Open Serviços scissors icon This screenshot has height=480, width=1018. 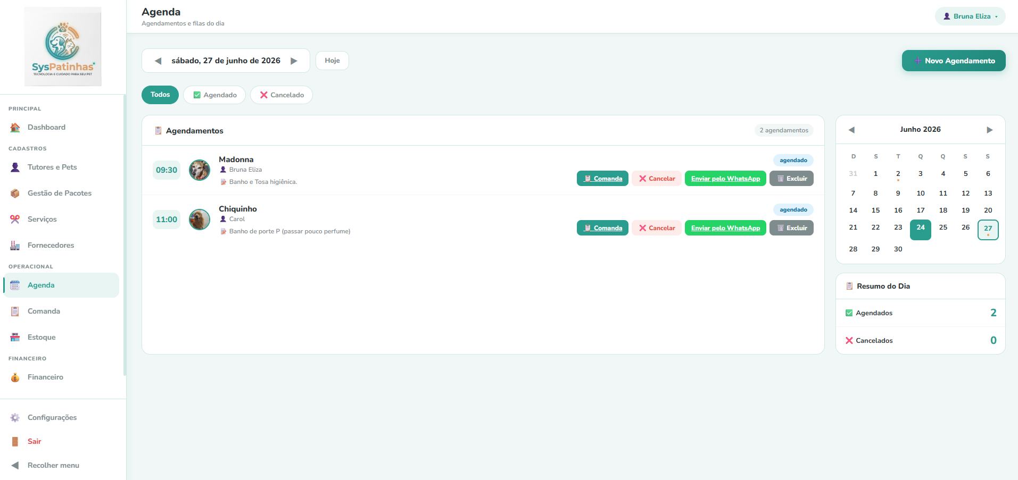(15, 220)
